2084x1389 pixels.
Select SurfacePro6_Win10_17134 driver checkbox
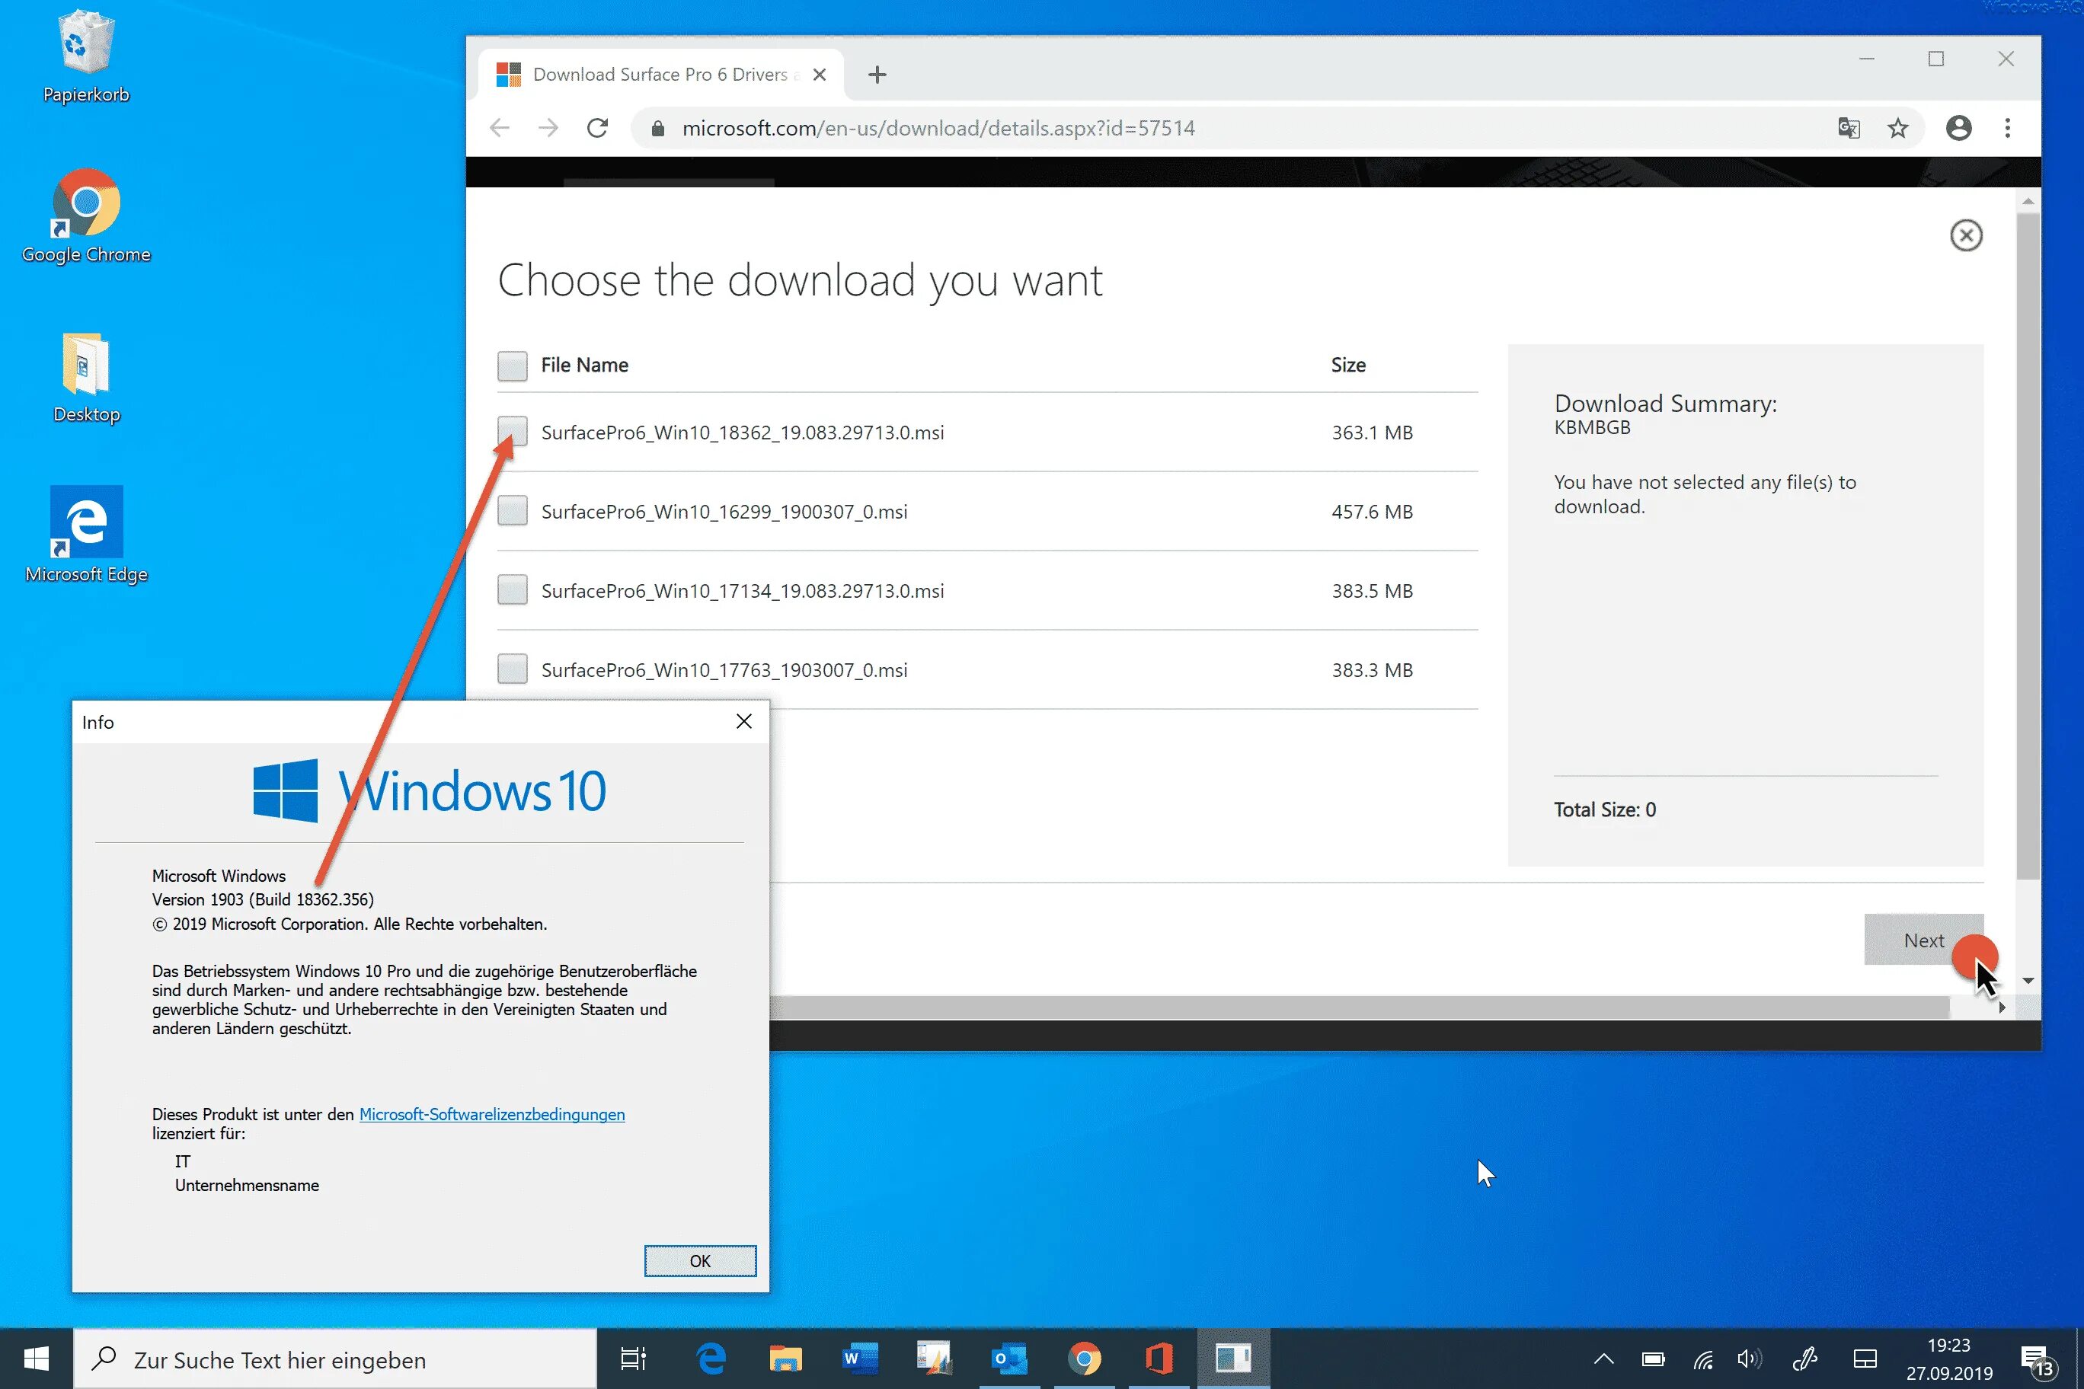tap(512, 591)
